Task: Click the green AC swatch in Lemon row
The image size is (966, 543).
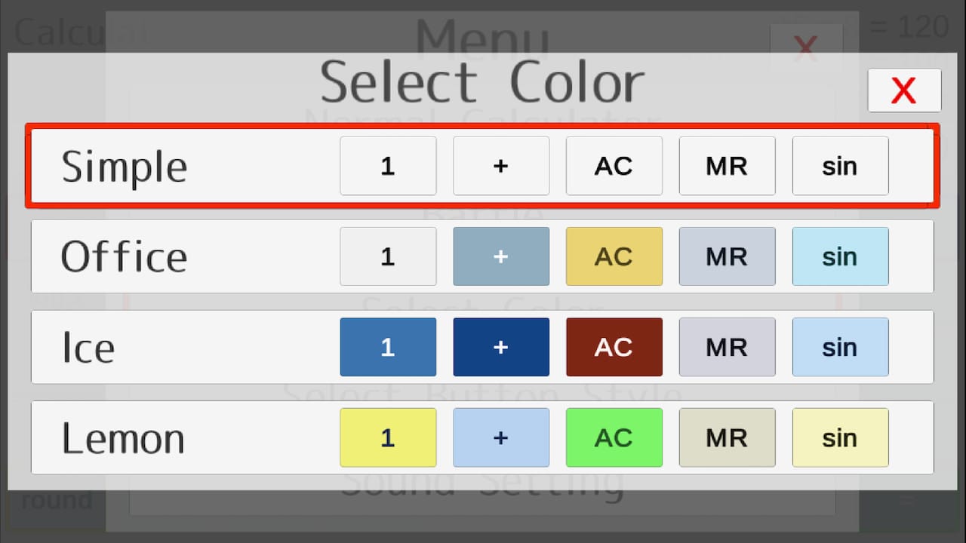Action: (614, 437)
